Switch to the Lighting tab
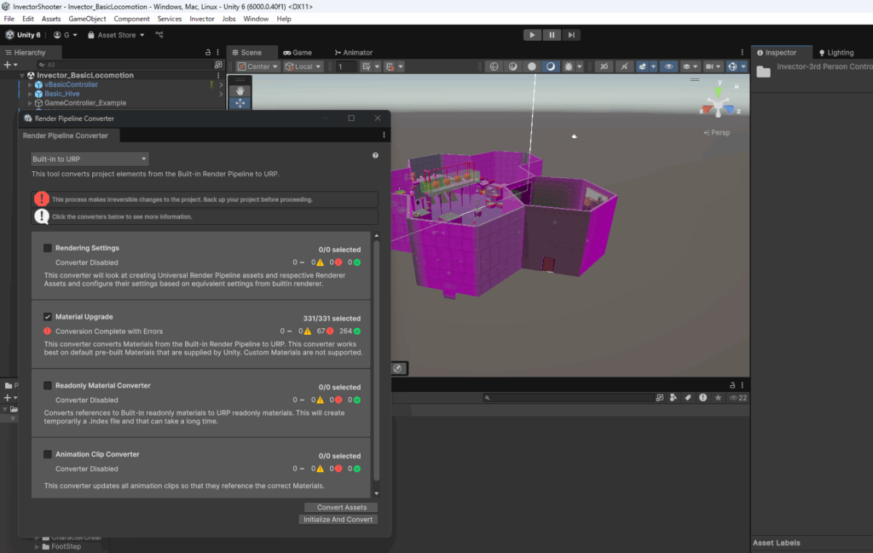 click(x=836, y=52)
